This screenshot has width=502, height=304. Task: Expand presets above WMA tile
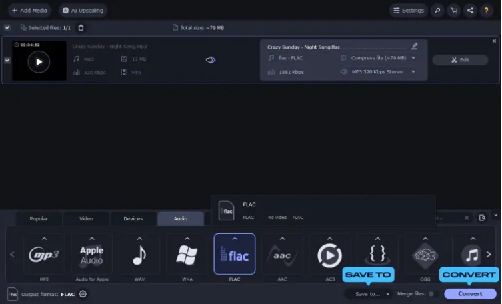(187, 239)
